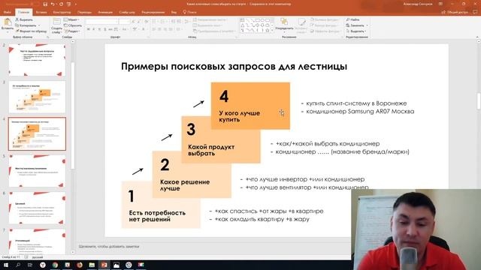Click spell-check icon in status bar

26,257
